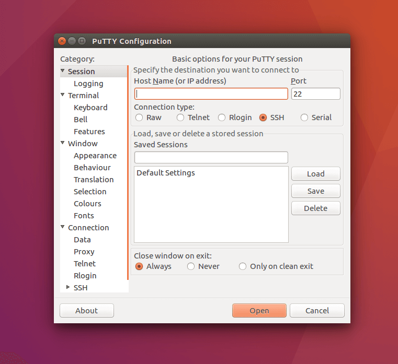Cancel the PuTTY configuration dialog

(317, 311)
